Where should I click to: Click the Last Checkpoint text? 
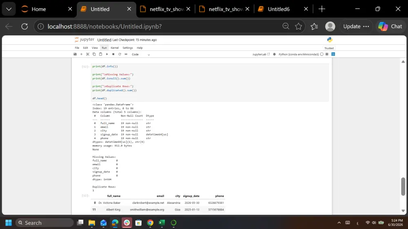pos(135,40)
